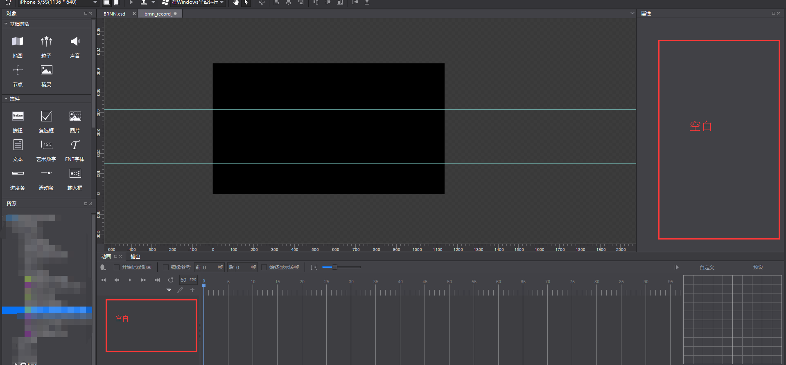
Task: Open the 输出 output tab
Action: click(x=136, y=257)
